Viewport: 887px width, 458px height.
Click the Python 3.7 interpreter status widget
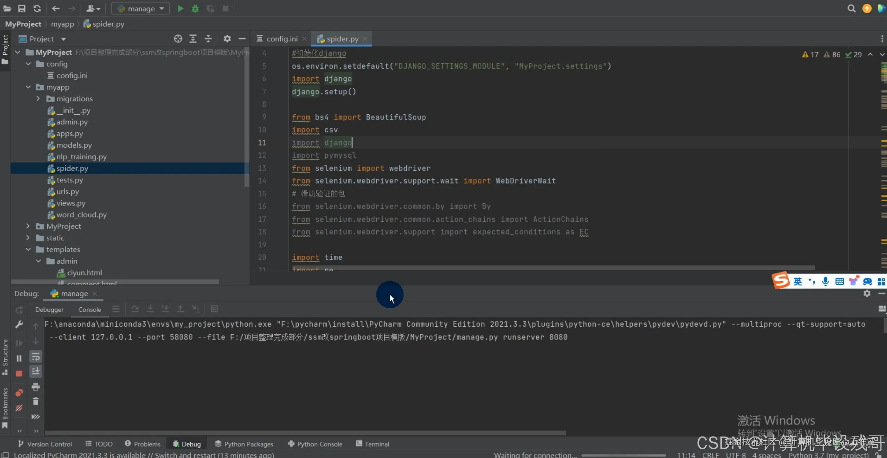point(828,455)
